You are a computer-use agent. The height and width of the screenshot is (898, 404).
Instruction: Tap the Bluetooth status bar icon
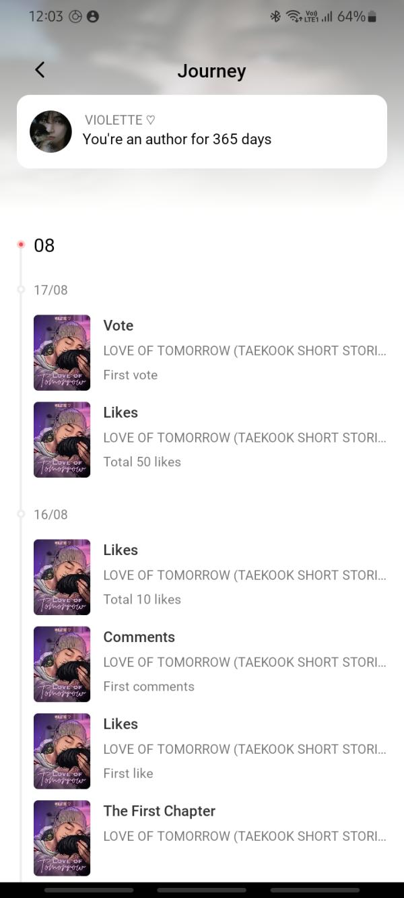(275, 16)
